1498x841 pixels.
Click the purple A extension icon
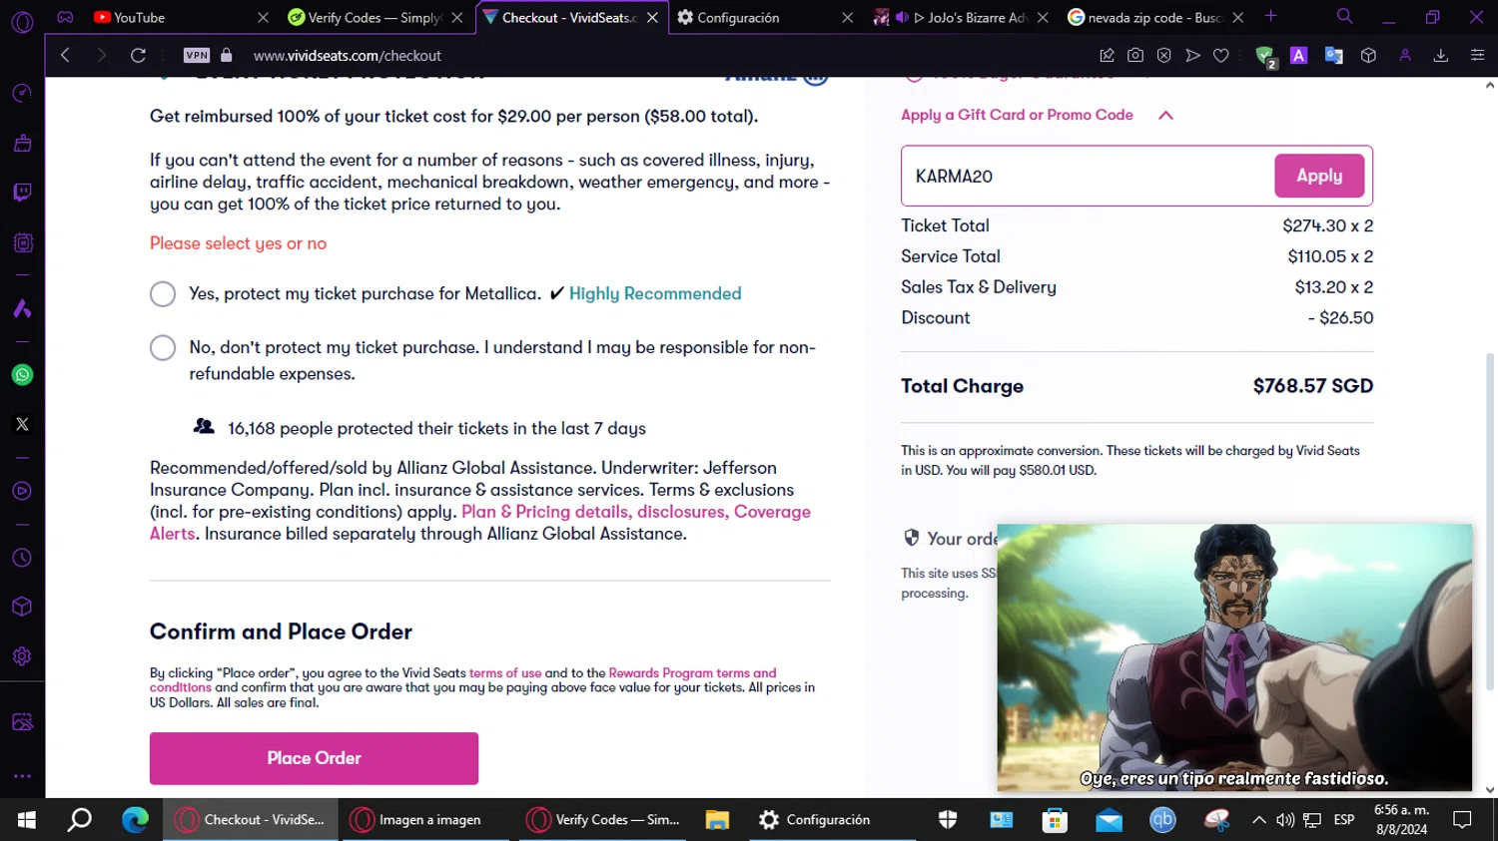point(1298,56)
